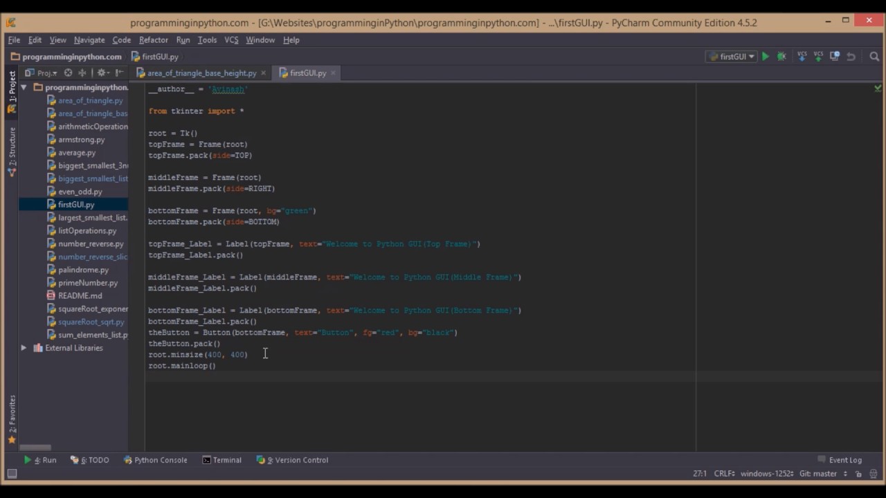This screenshot has width=886, height=498.
Task: Click the scroll from source target icon
Action: click(68, 73)
